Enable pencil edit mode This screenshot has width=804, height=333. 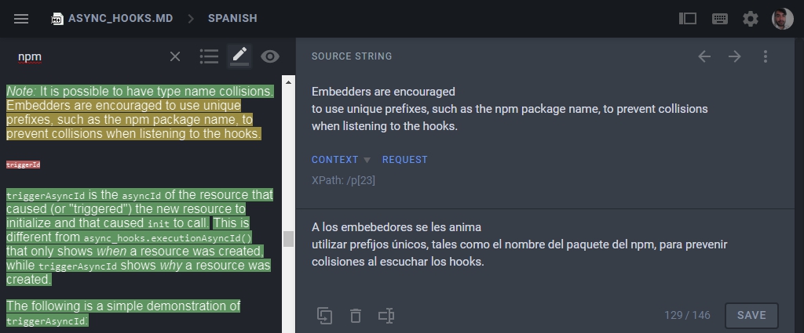[239, 56]
